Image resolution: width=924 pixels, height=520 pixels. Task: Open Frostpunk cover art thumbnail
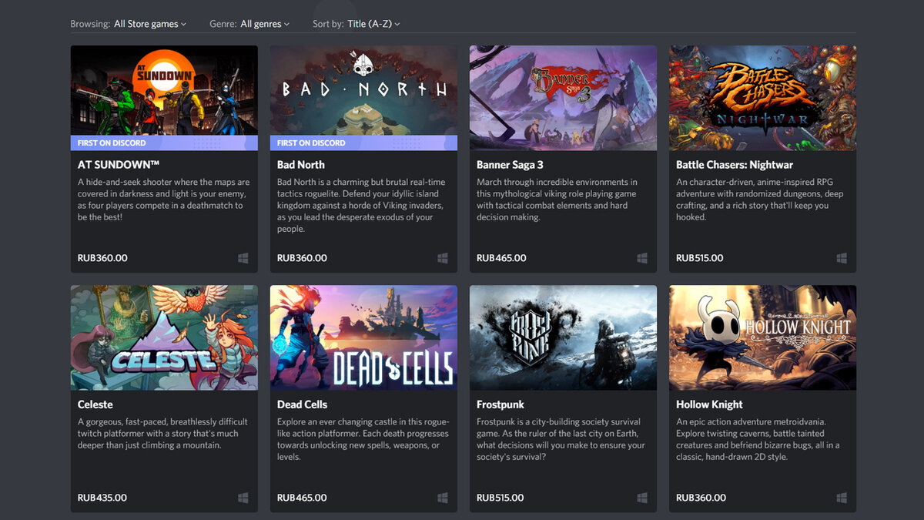point(563,337)
